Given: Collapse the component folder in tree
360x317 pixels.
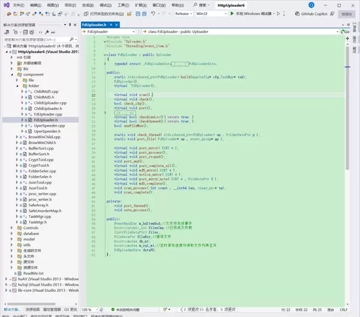Looking at the screenshot, I should tap(13, 74).
